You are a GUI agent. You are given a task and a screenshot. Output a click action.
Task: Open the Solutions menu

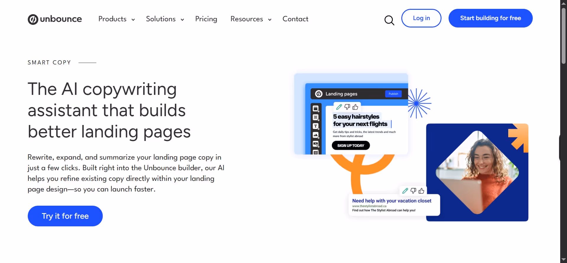click(x=161, y=19)
